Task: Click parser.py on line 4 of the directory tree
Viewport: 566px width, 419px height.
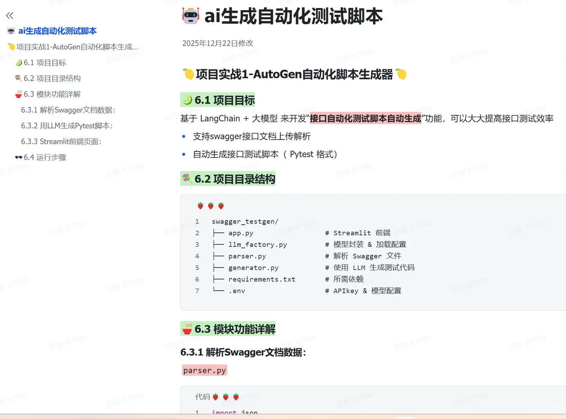Action: click(x=247, y=256)
